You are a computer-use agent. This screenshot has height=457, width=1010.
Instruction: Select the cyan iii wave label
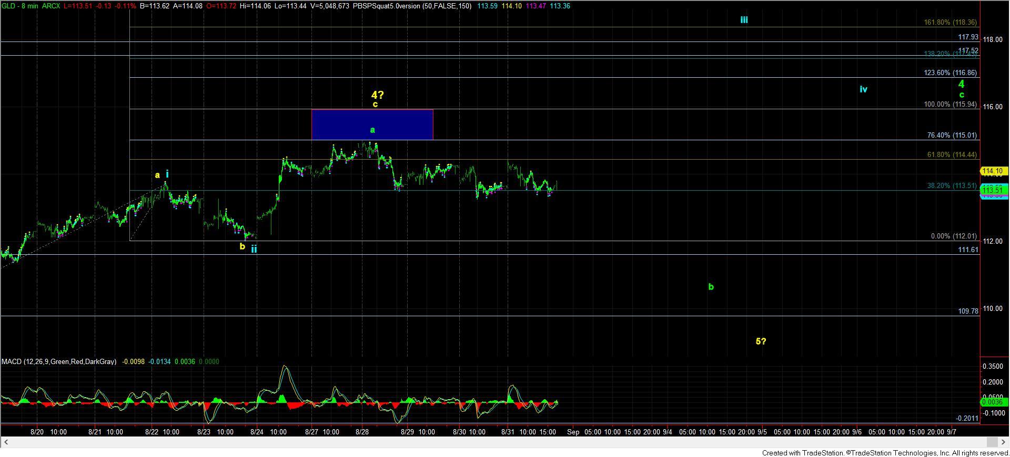(x=744, y=20)
